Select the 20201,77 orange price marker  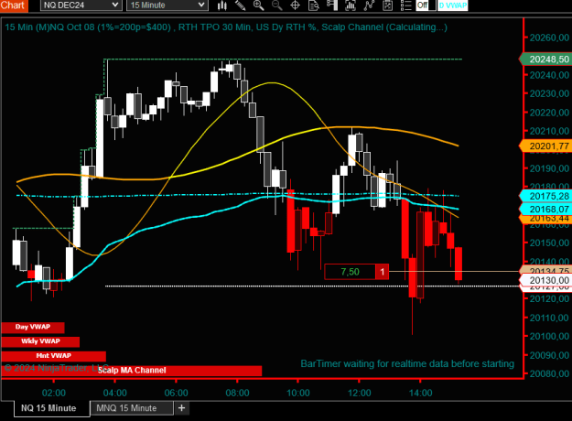(545, 146)
